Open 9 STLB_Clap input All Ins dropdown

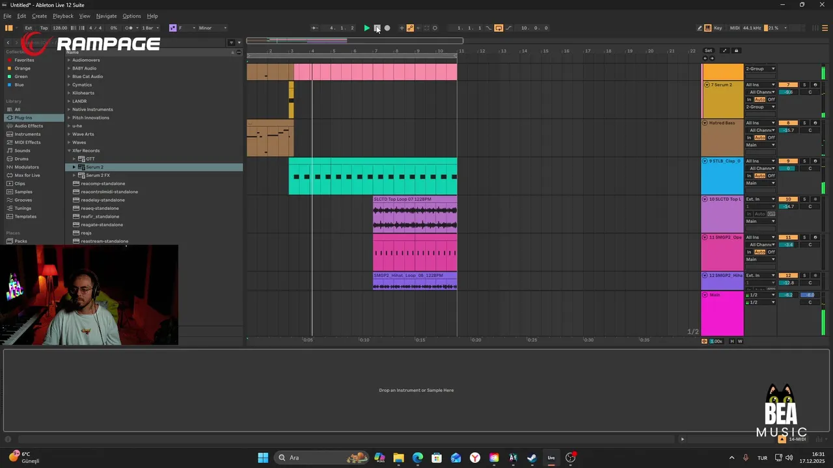click(x=760, y=161)
